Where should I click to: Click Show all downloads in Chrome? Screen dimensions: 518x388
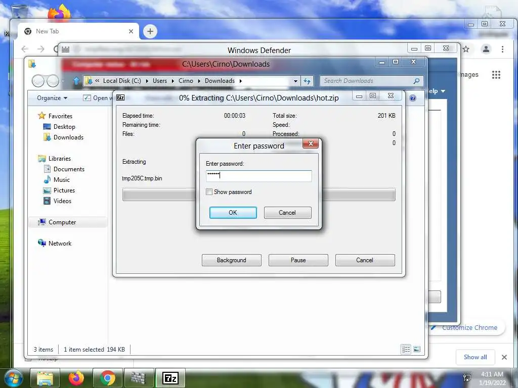[476, 357]
